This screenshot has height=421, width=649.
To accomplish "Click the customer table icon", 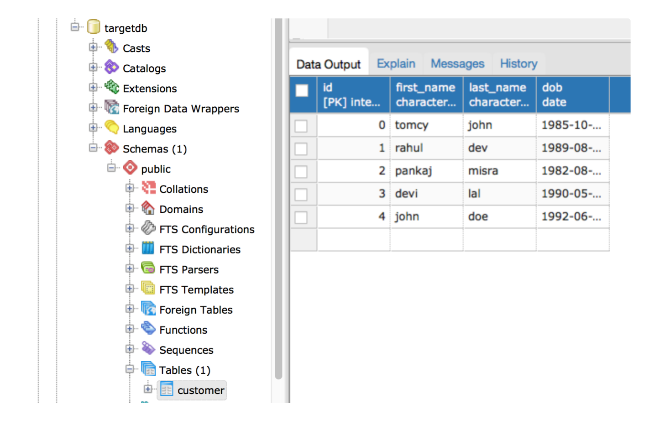I will [x=167, y=389].
